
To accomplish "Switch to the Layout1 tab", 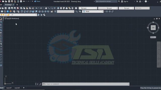I will click(9, 88).
